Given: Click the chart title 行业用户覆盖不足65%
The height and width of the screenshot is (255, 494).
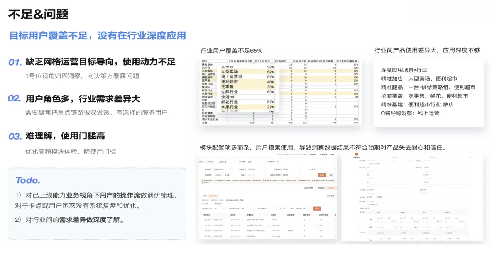Looking at the screenshot, I should point(231,51).
